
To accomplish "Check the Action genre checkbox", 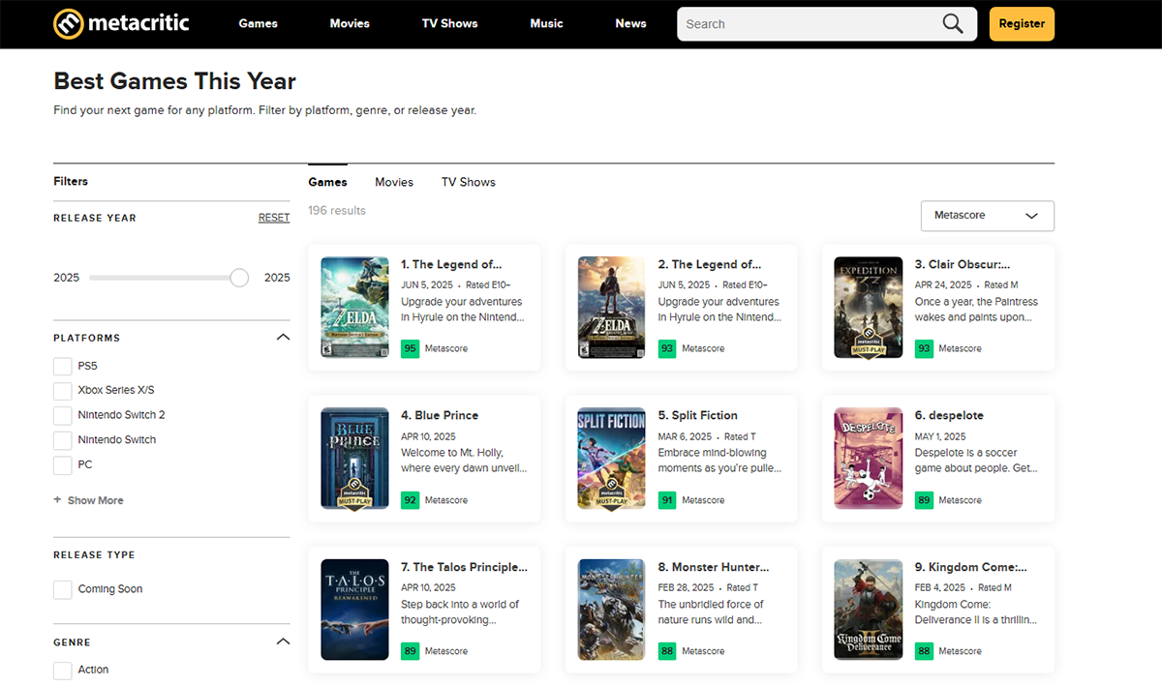I will click(62, 670).
